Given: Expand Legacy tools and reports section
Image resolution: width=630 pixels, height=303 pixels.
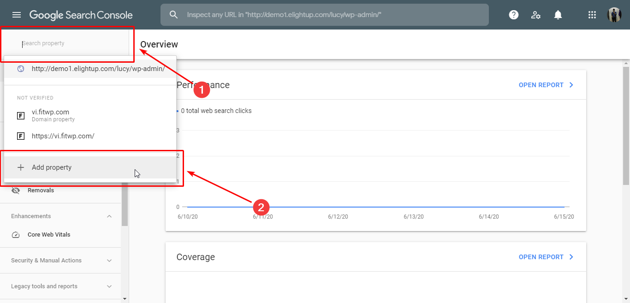Looking at the screenshot, I should [x=60, y=286].
